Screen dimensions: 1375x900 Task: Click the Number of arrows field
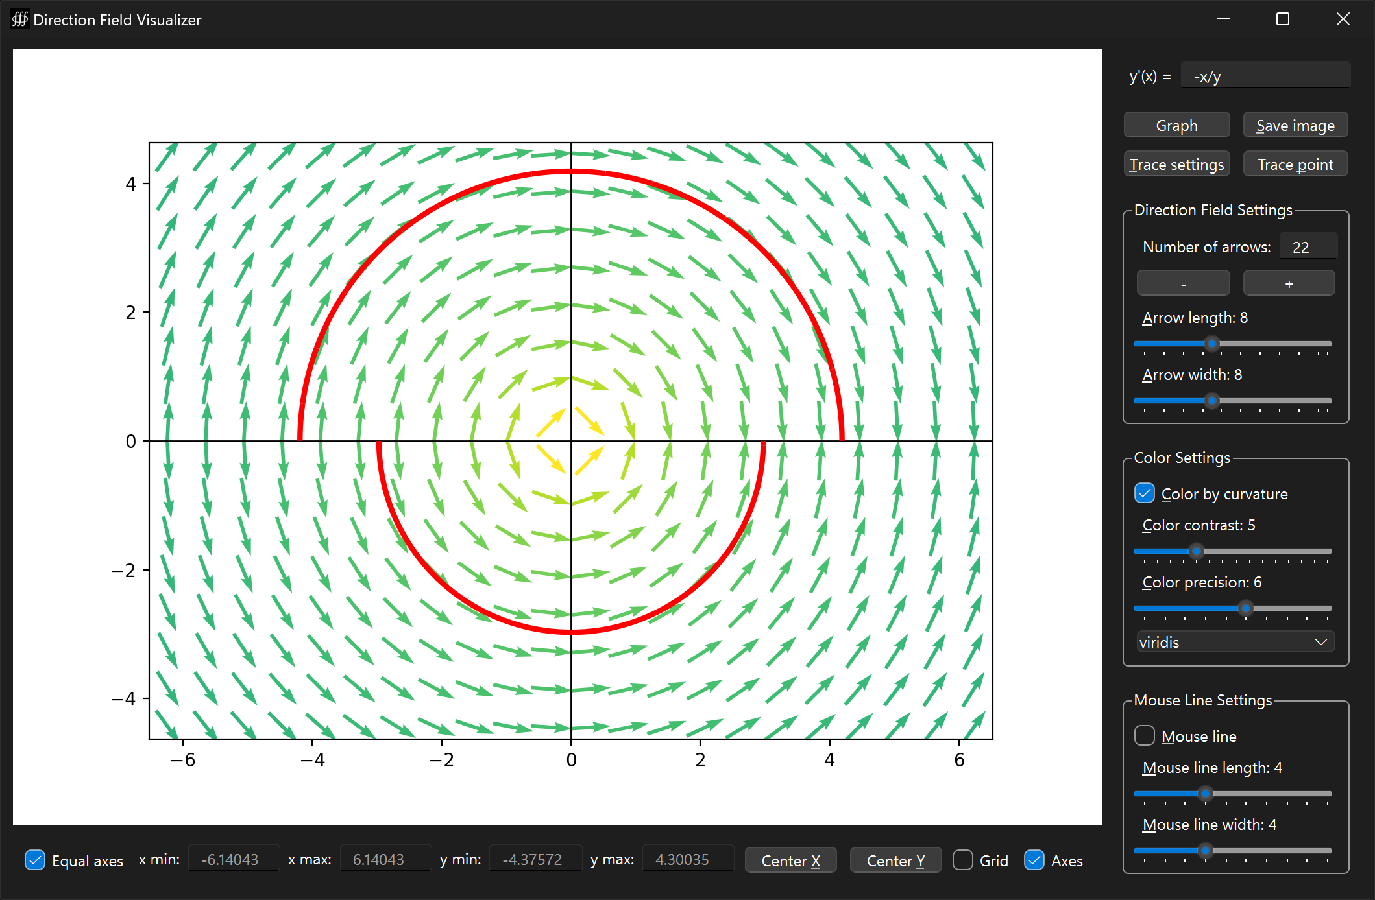[1308, 246]
